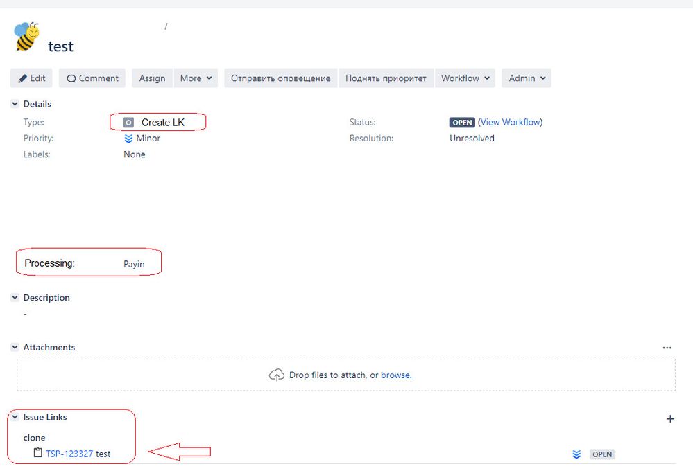Click the cloud upload icon
693x471 pixels.
click(277, 375)
